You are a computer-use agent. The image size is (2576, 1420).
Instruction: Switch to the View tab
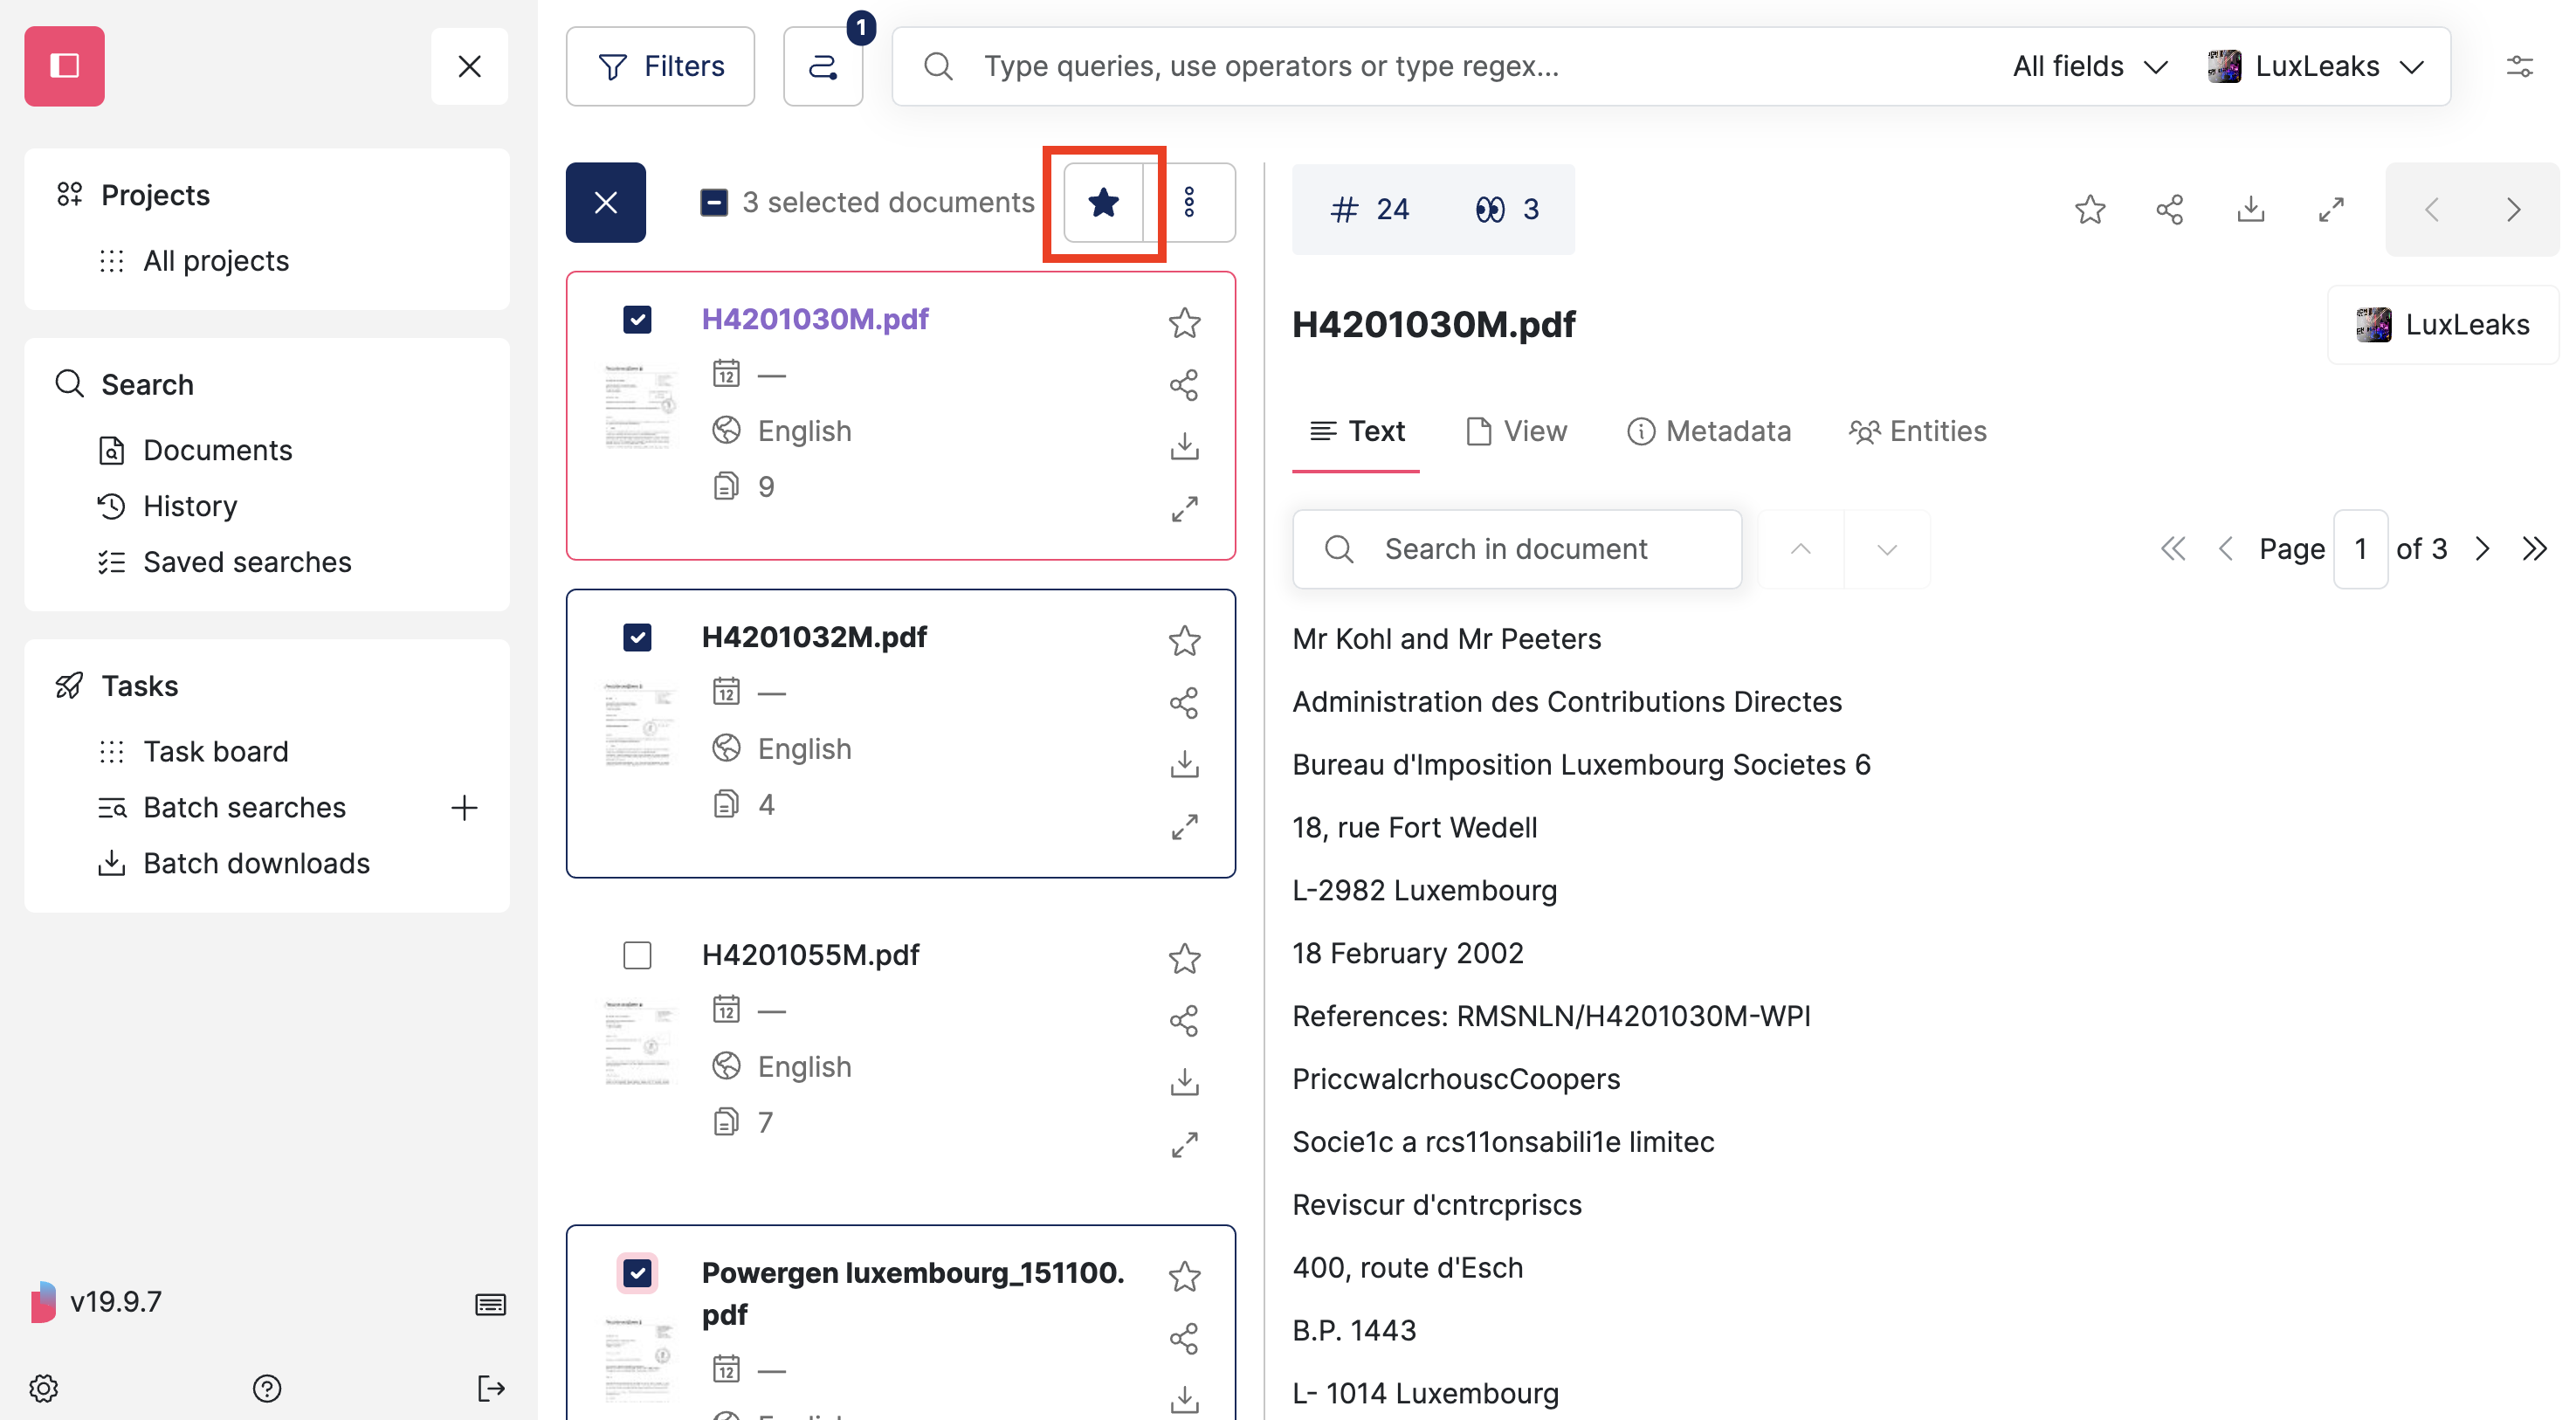(x=1516, y=432)
